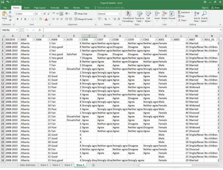The width and height of the screenshot is (223, 170).
Task: Apply the yellow Fill Color
Action: (41, 19)
